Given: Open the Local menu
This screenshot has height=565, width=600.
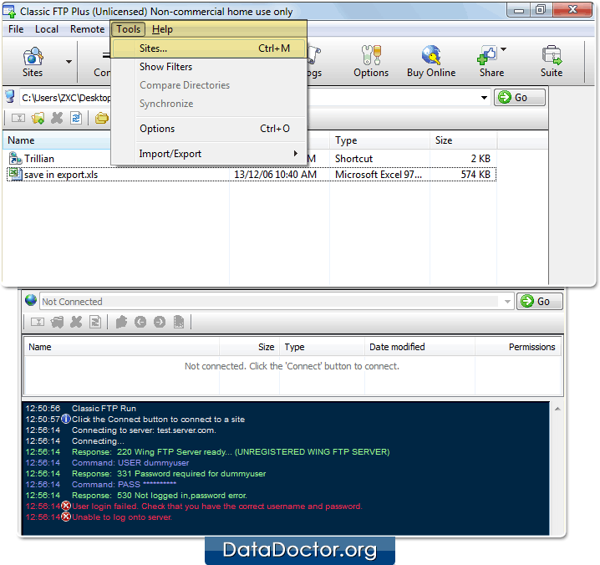Looking at the screenshot, I should pos(47,29).
